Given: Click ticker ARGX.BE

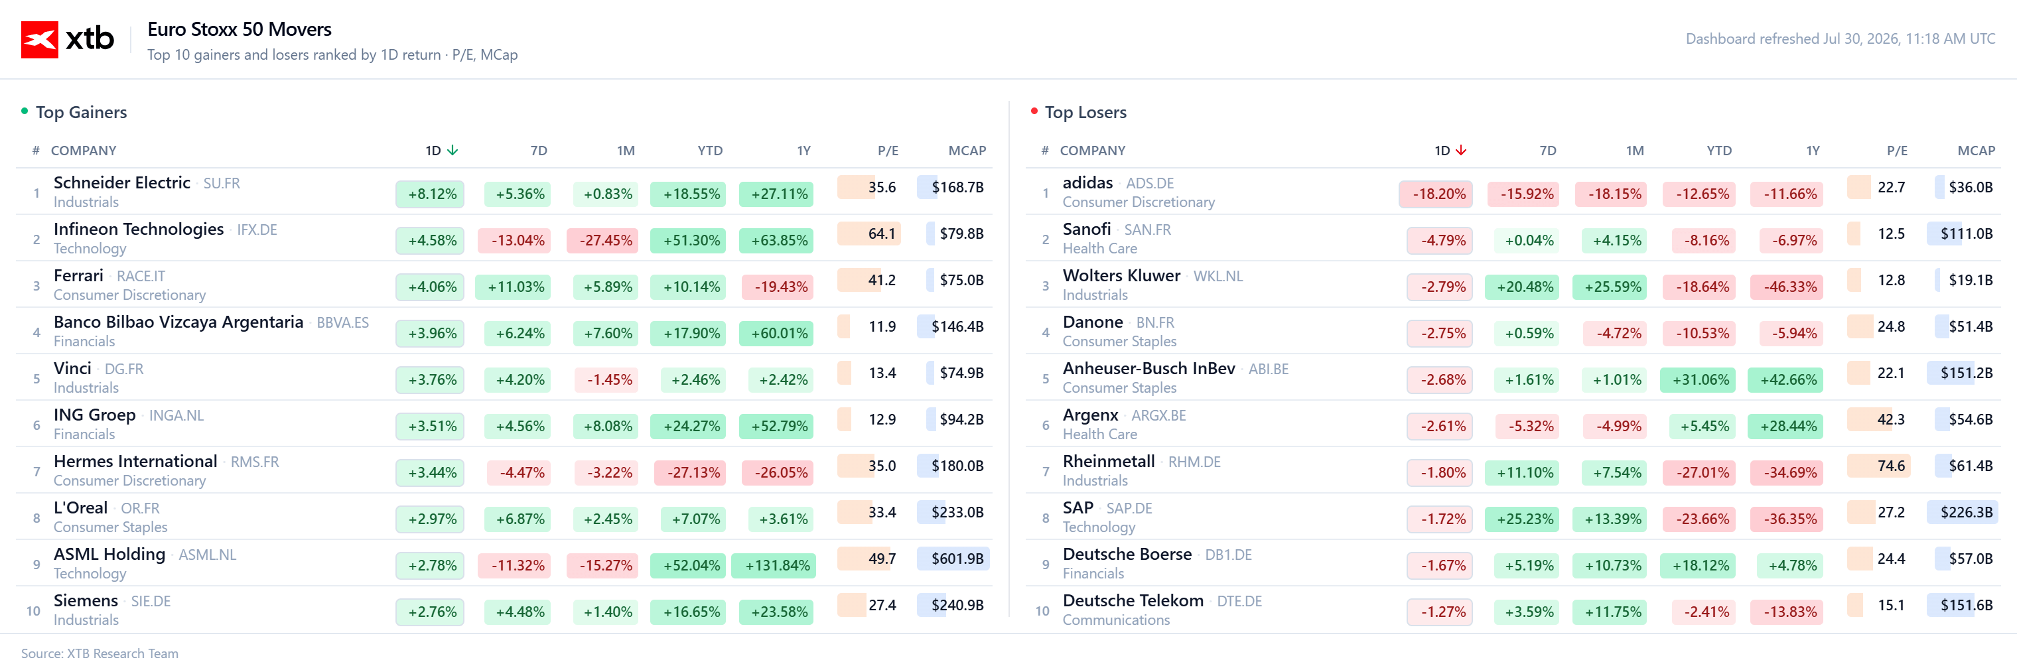Looking at the screenshot, I should (x=1159, y=416).
